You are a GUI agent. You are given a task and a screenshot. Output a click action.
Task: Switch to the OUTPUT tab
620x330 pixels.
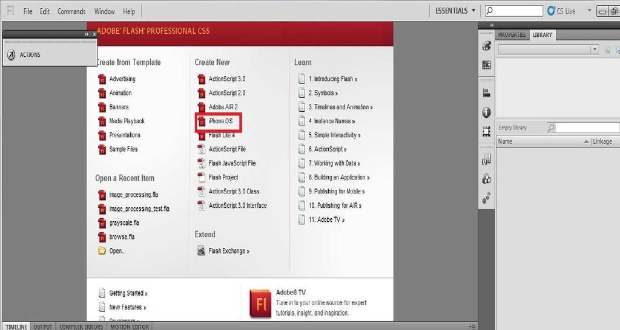click(43, 327)
